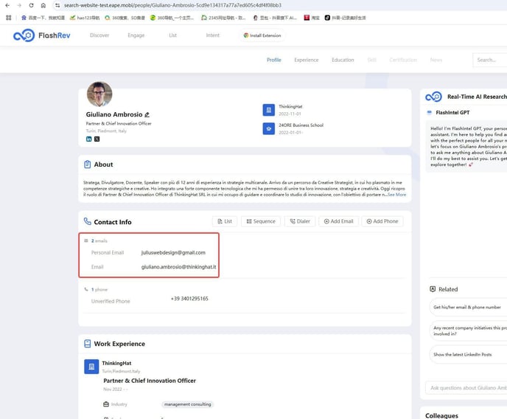Click the '1 phone' label
The height and width of the screenshot is (419, 507).
point(99,290)
